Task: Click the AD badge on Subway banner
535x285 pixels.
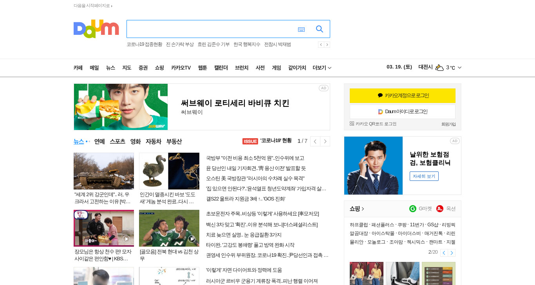Action: point(324,88)
